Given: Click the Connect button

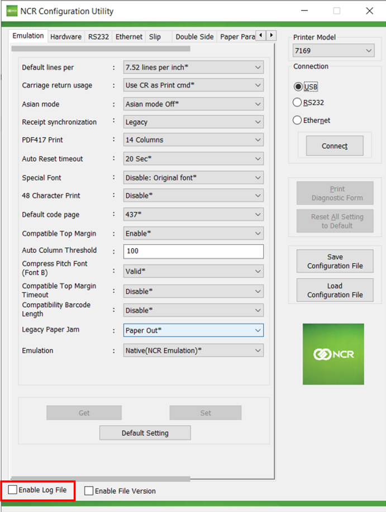Looking at the screenshot, I should [335, 146].
